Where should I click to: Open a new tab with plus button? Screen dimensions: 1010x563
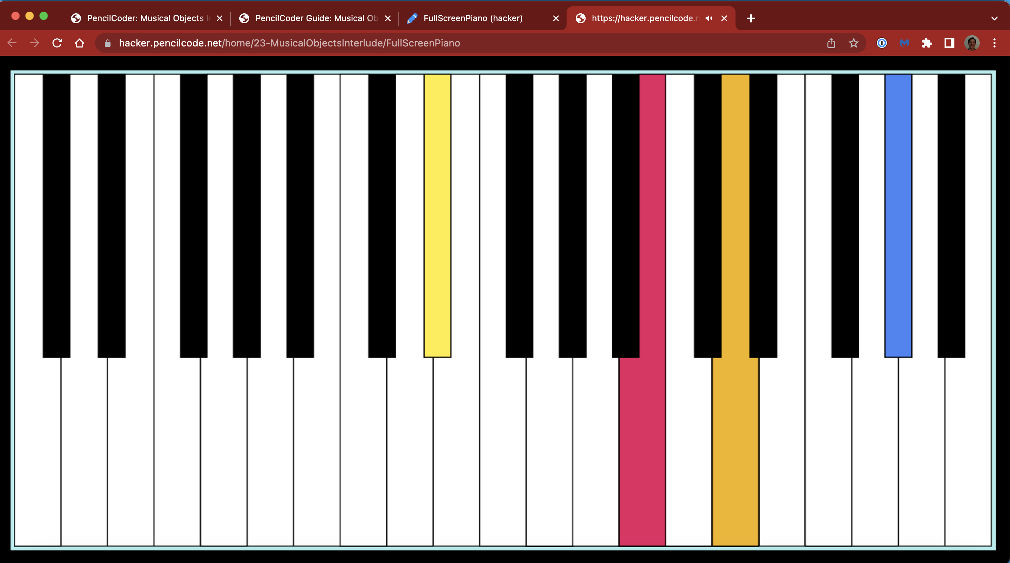(x=751, y=18)
